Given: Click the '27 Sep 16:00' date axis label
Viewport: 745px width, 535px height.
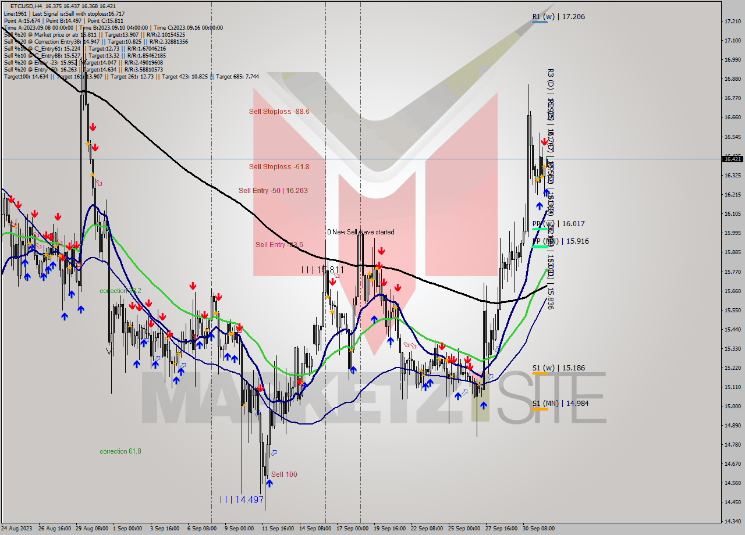Looking at the screenshot, I should point(501,529).
